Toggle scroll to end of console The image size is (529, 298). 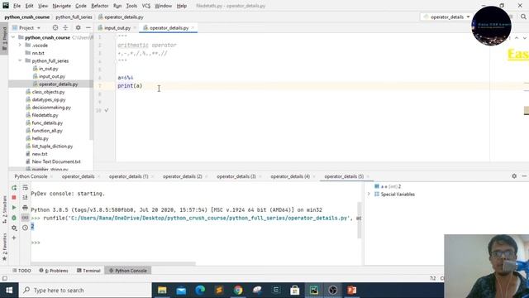click(25, 197)
